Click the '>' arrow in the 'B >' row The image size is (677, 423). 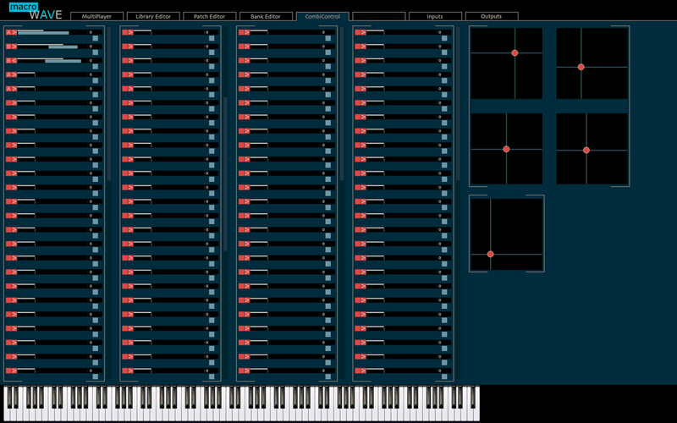pyautogui.click(x=14, y=47)
